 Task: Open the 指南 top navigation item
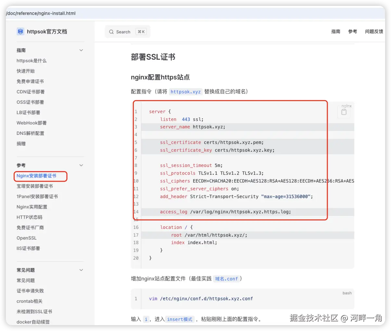(336, 31)
